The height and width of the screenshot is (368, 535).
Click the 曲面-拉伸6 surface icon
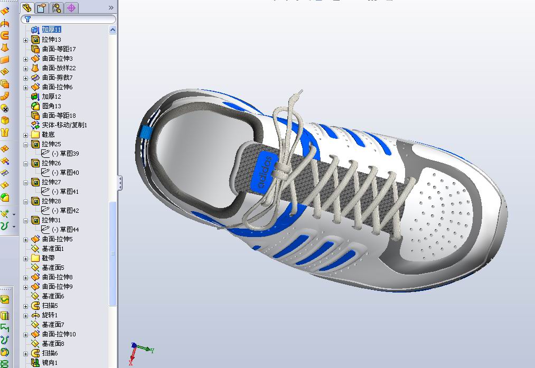coord(35,87)
